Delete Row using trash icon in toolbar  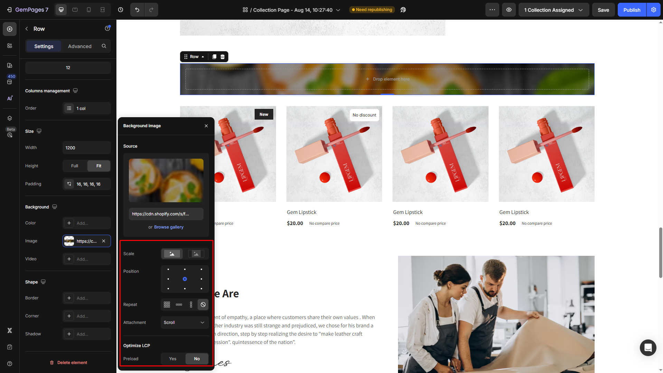point(222,57)
